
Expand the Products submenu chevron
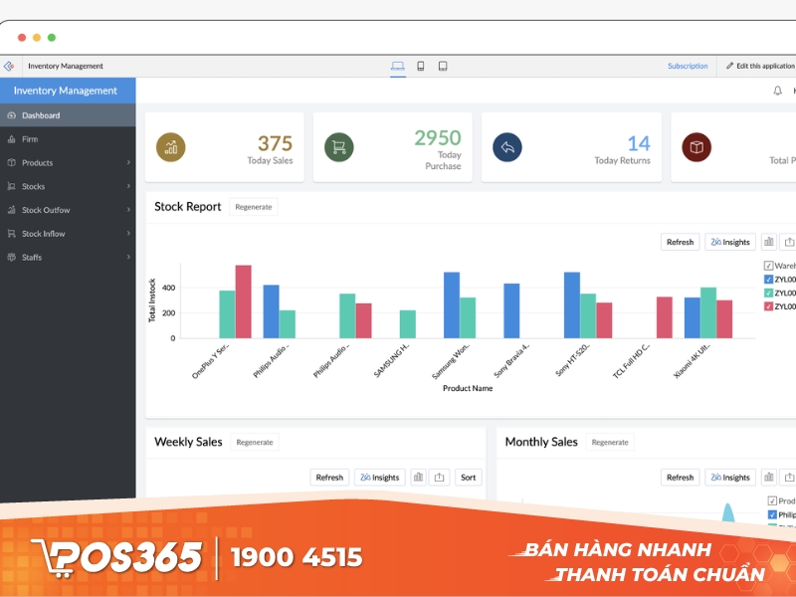pyautogui.click(x=128, y=162)
